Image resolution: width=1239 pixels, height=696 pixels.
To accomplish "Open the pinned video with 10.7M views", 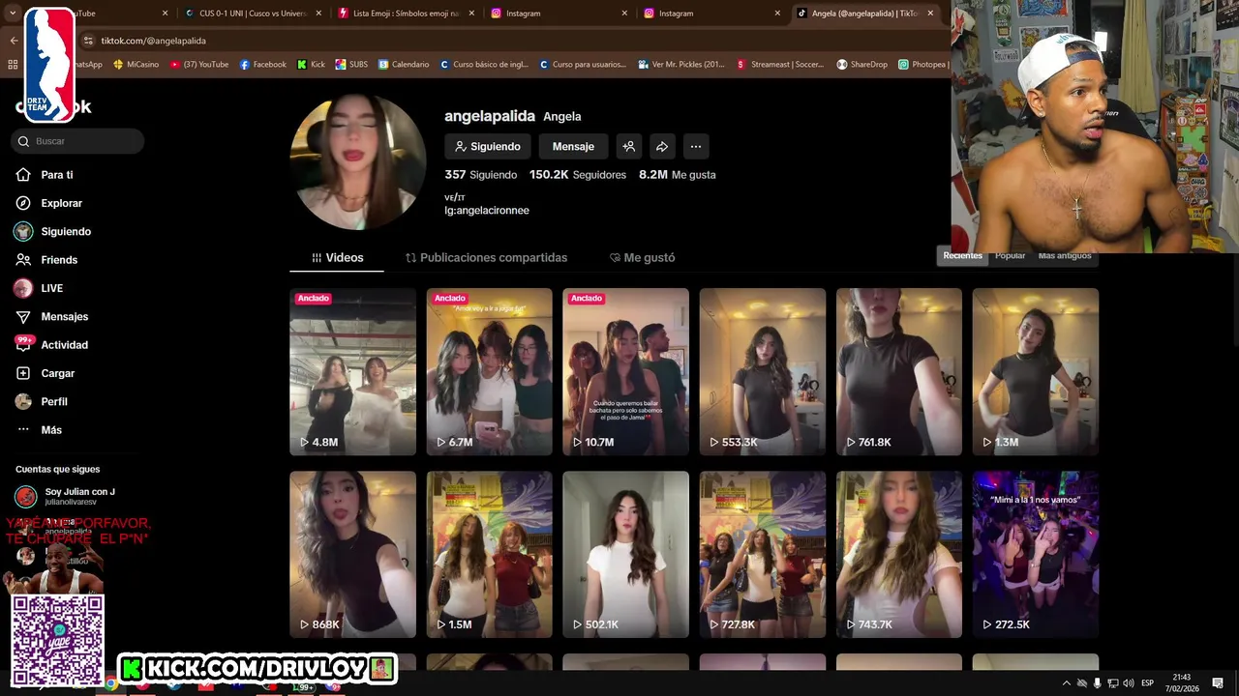I will [x=626, y=371].
